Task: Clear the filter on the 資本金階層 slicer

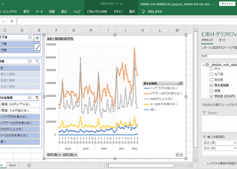Action: (x=37, y=98)
